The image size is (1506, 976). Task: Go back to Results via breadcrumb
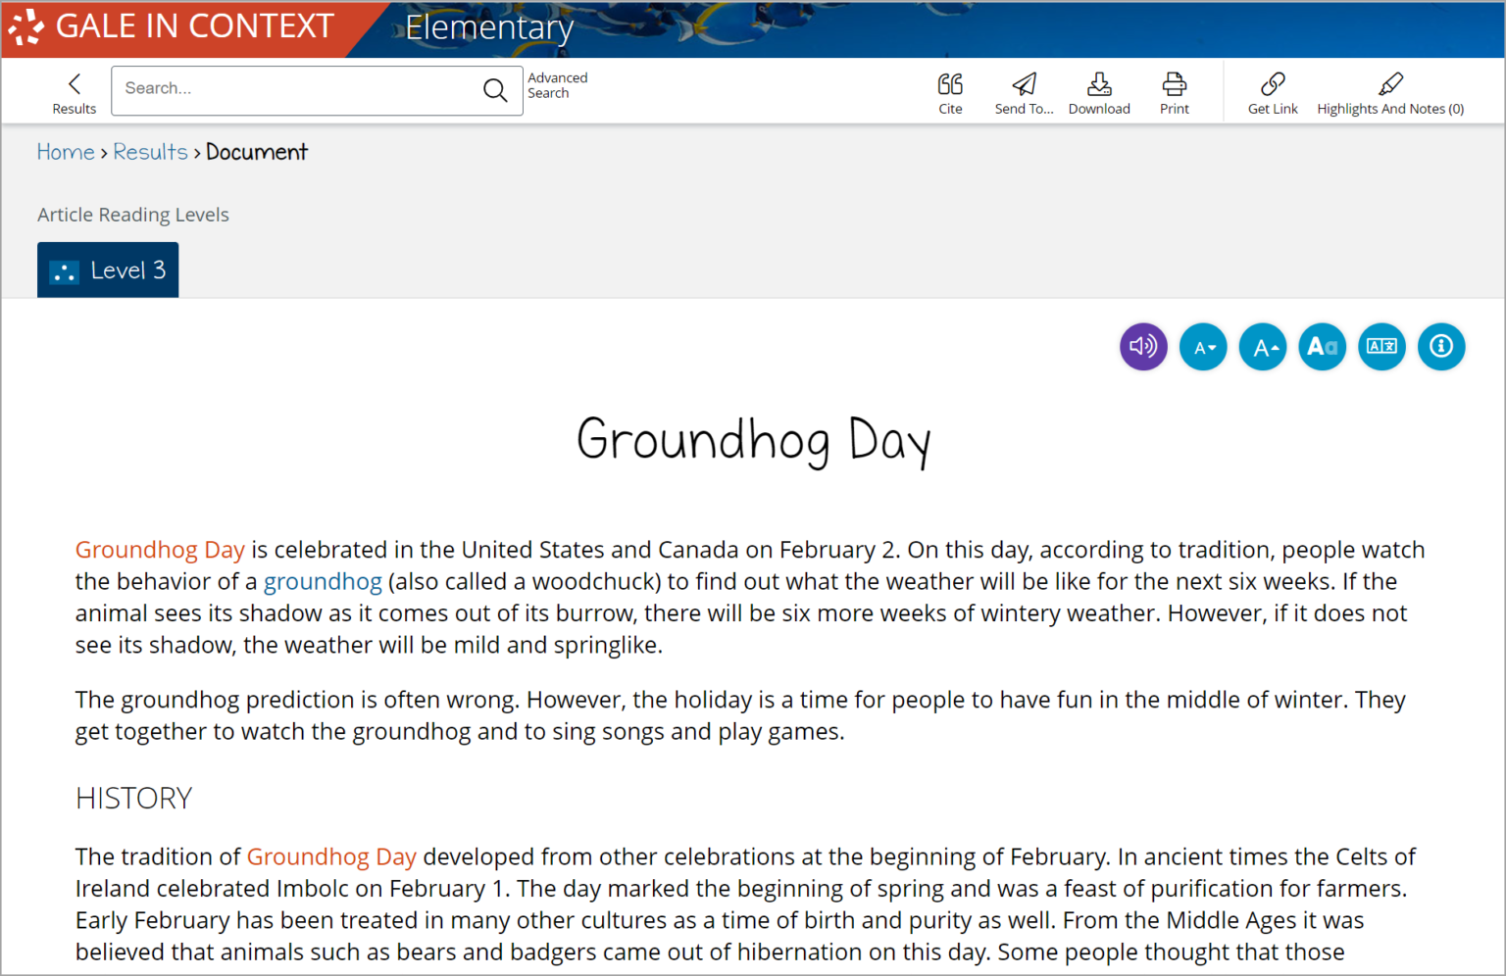coord(150,152)
